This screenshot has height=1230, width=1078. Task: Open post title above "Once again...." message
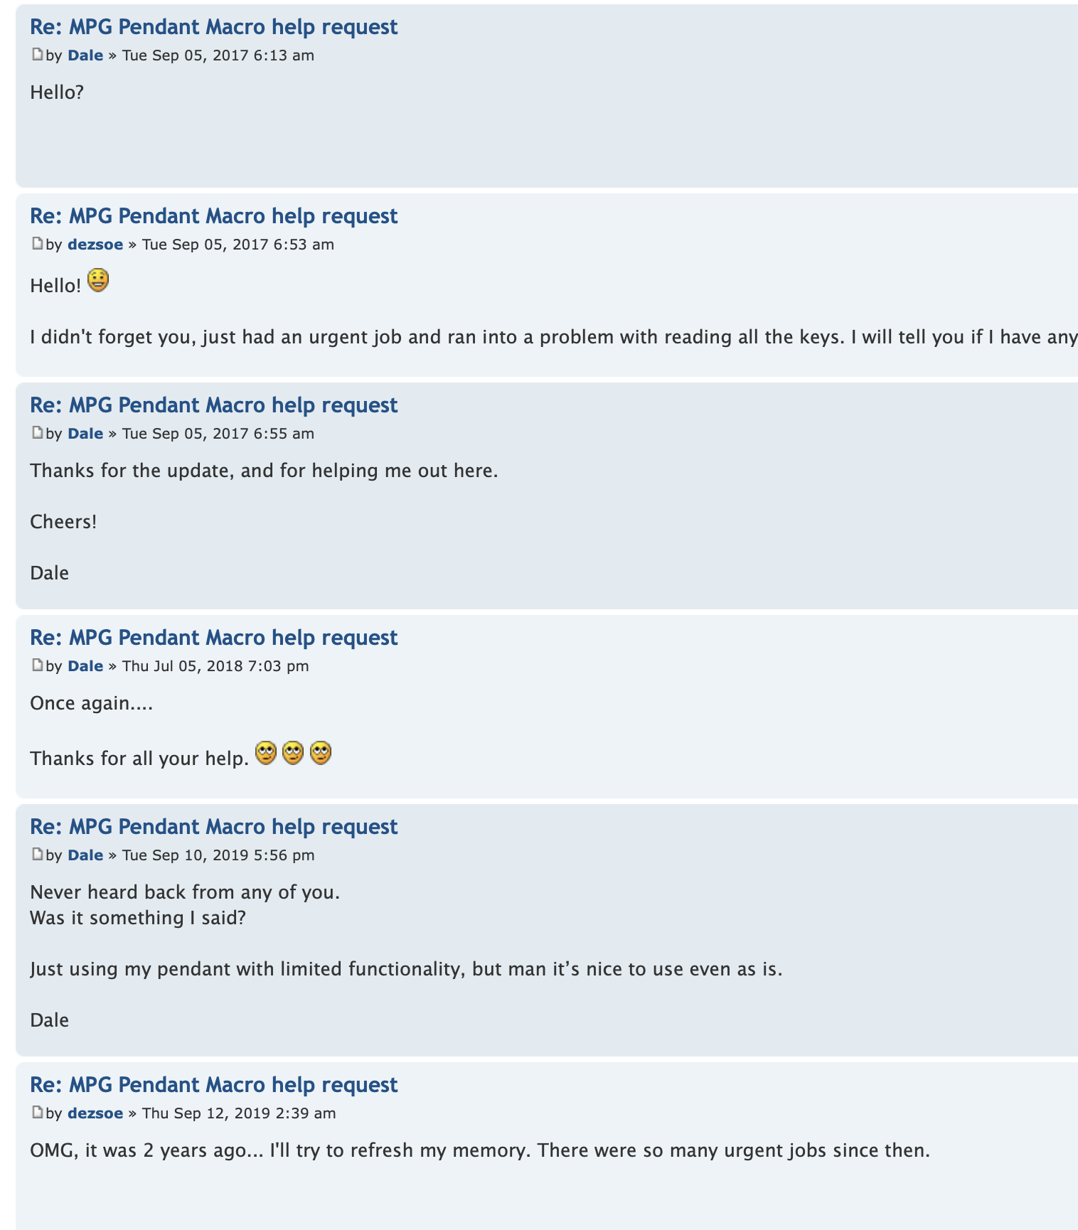coord(214,638)
